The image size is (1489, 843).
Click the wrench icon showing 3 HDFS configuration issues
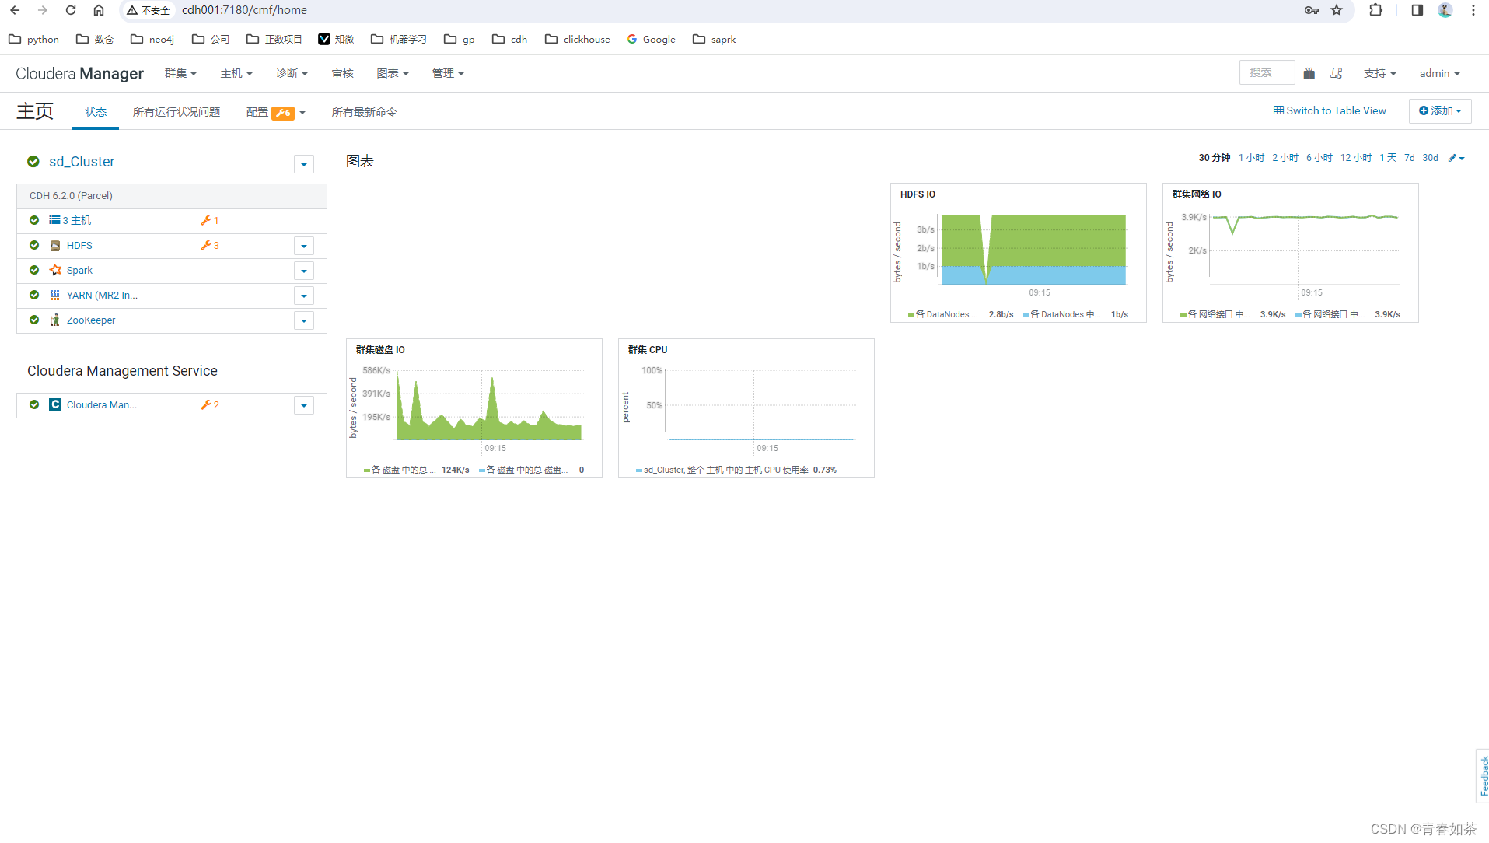(x=206, y=245)
